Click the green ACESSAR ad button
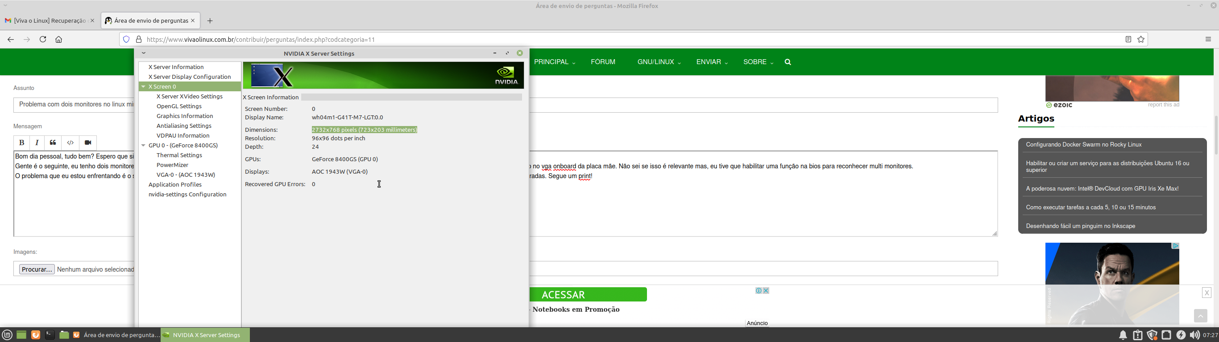Viewport: 1219px width, 342px height. [x=588, y=295]
